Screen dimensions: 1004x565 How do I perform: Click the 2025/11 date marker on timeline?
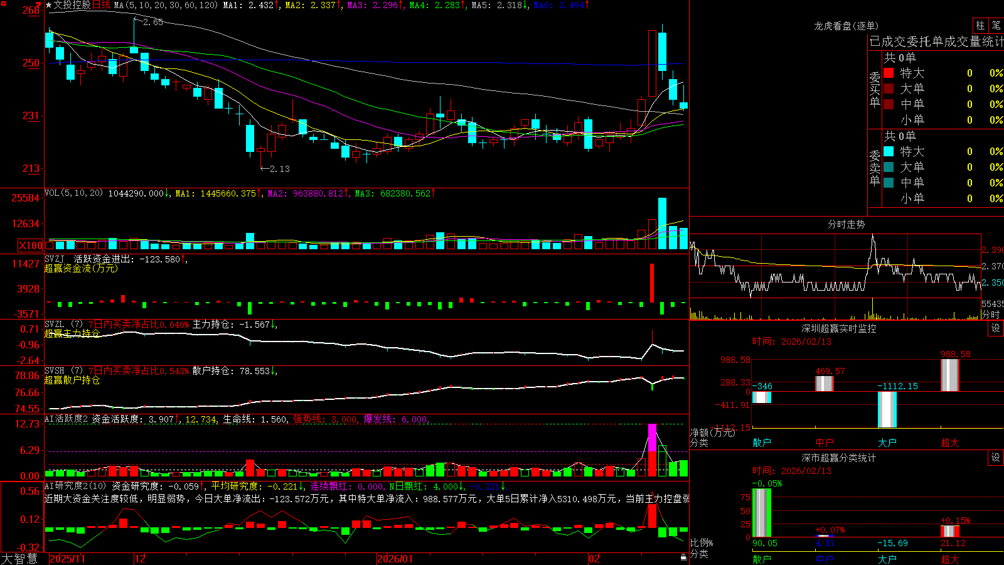(x=67, y=559)
